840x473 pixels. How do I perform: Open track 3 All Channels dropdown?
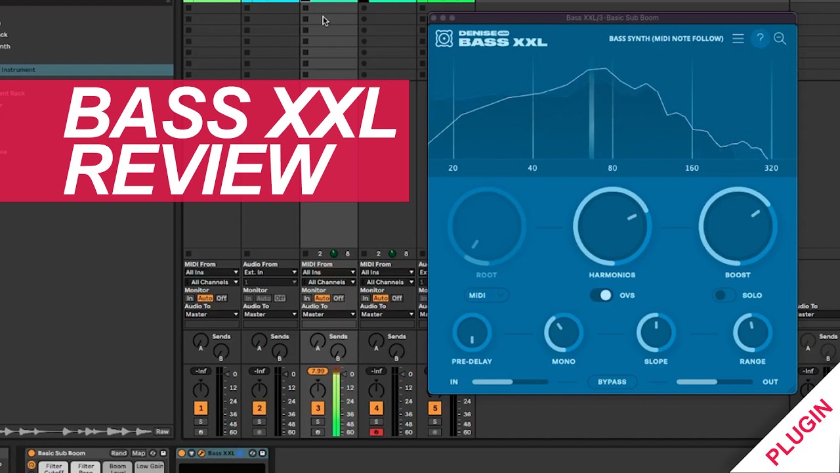329,282
